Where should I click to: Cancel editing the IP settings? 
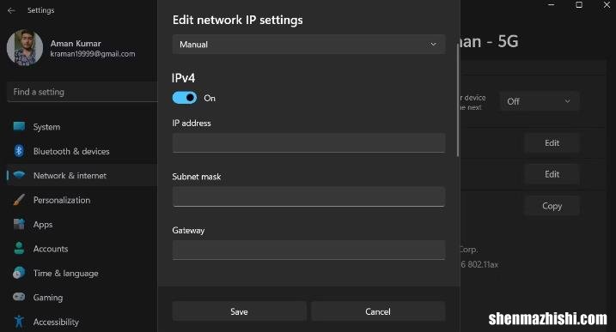[378, 311]
